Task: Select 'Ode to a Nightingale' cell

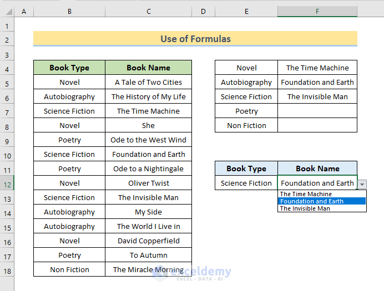Action: (148, 169)
